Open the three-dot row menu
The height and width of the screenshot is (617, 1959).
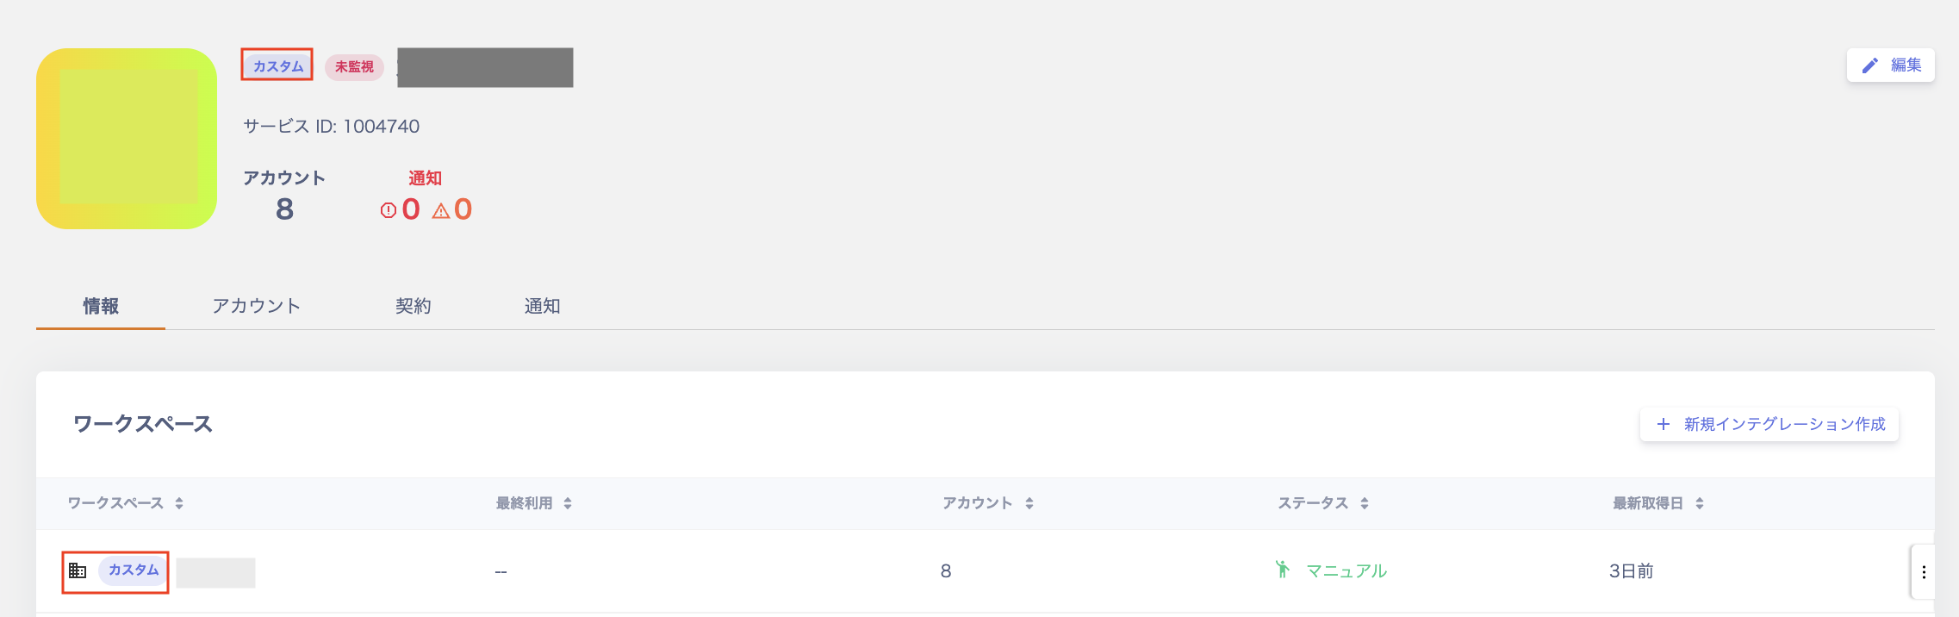pyautogui.click(x=1924, y=572)
